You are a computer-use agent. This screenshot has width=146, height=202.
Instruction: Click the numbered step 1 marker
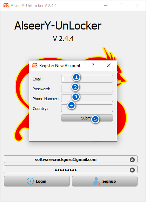click(x=77, y=77)
